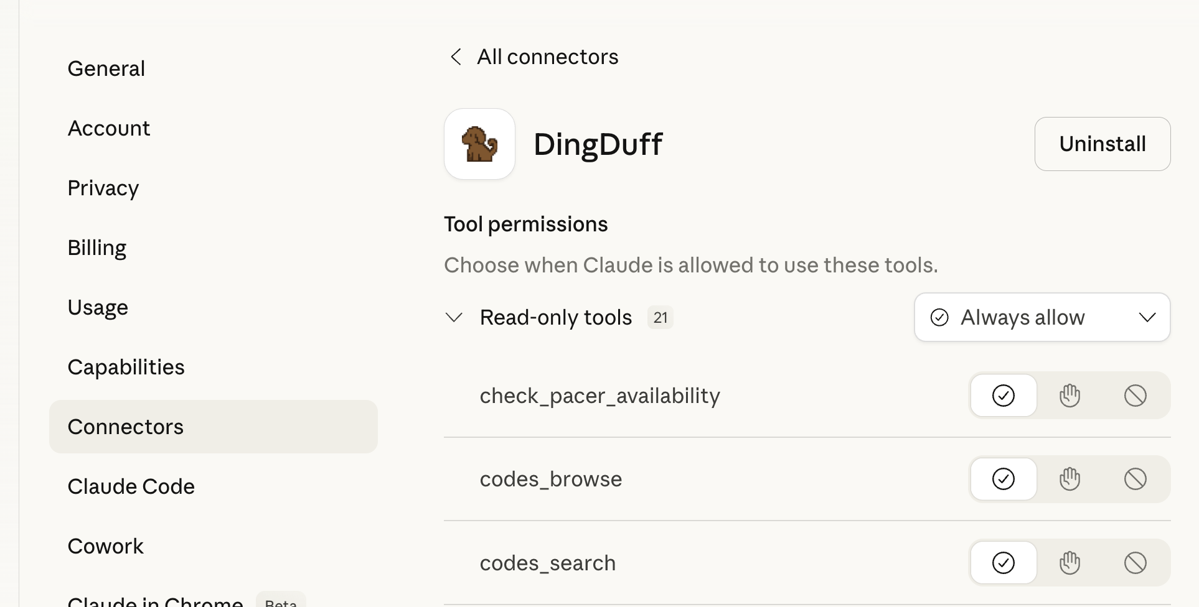Screen dimensions: 1199x607
Task: Block the check_pacer_availability tool
Action: point(1136,395)
